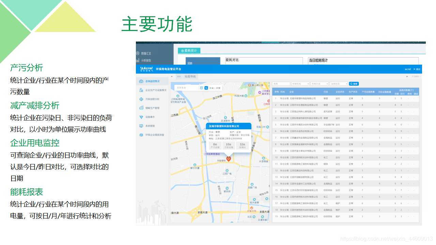This screenshot has height=245, width=436.
Task: Switch to the 地图导航 tab
Action: pos(190,77)
